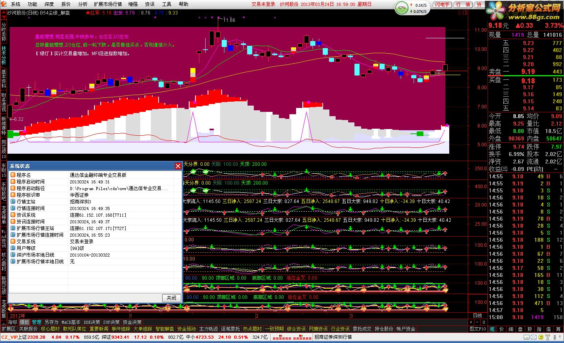Open 大单追踪 in bottom toolbar

[143, 329]
